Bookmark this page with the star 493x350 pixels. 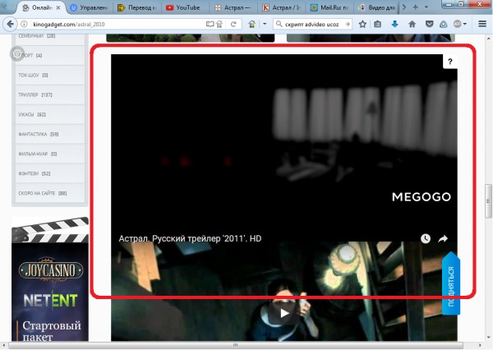pos(362,24)
